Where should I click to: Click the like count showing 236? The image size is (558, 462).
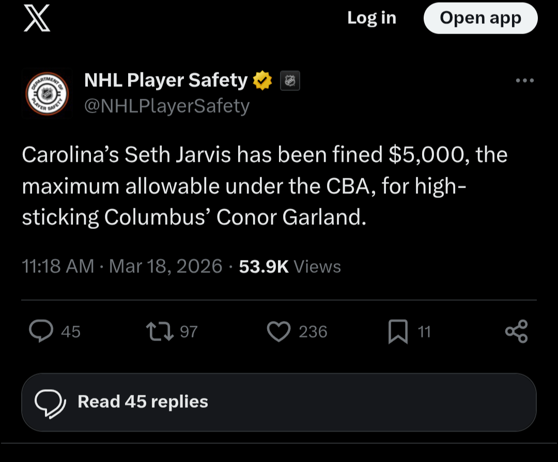(x=314, y=332)
